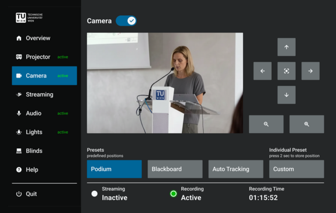
Task: Click the white Streaming status indicator
Action: 94,194
